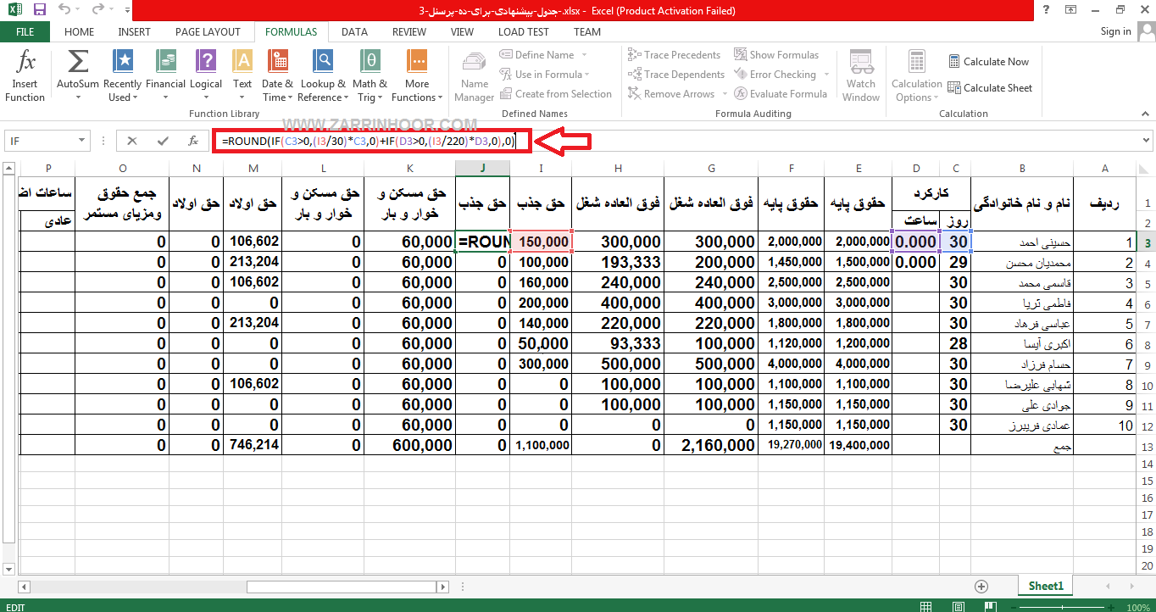Click the Sign in link

(1115, 31)
